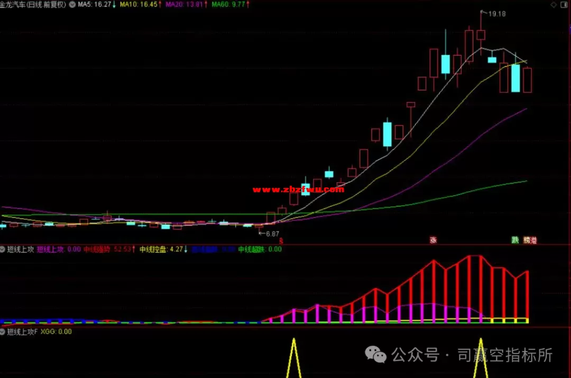Image resolution: width=571 pixels, height=378 pixels.
Task: Click the diamond icon at top right
Action: (554, 4)
